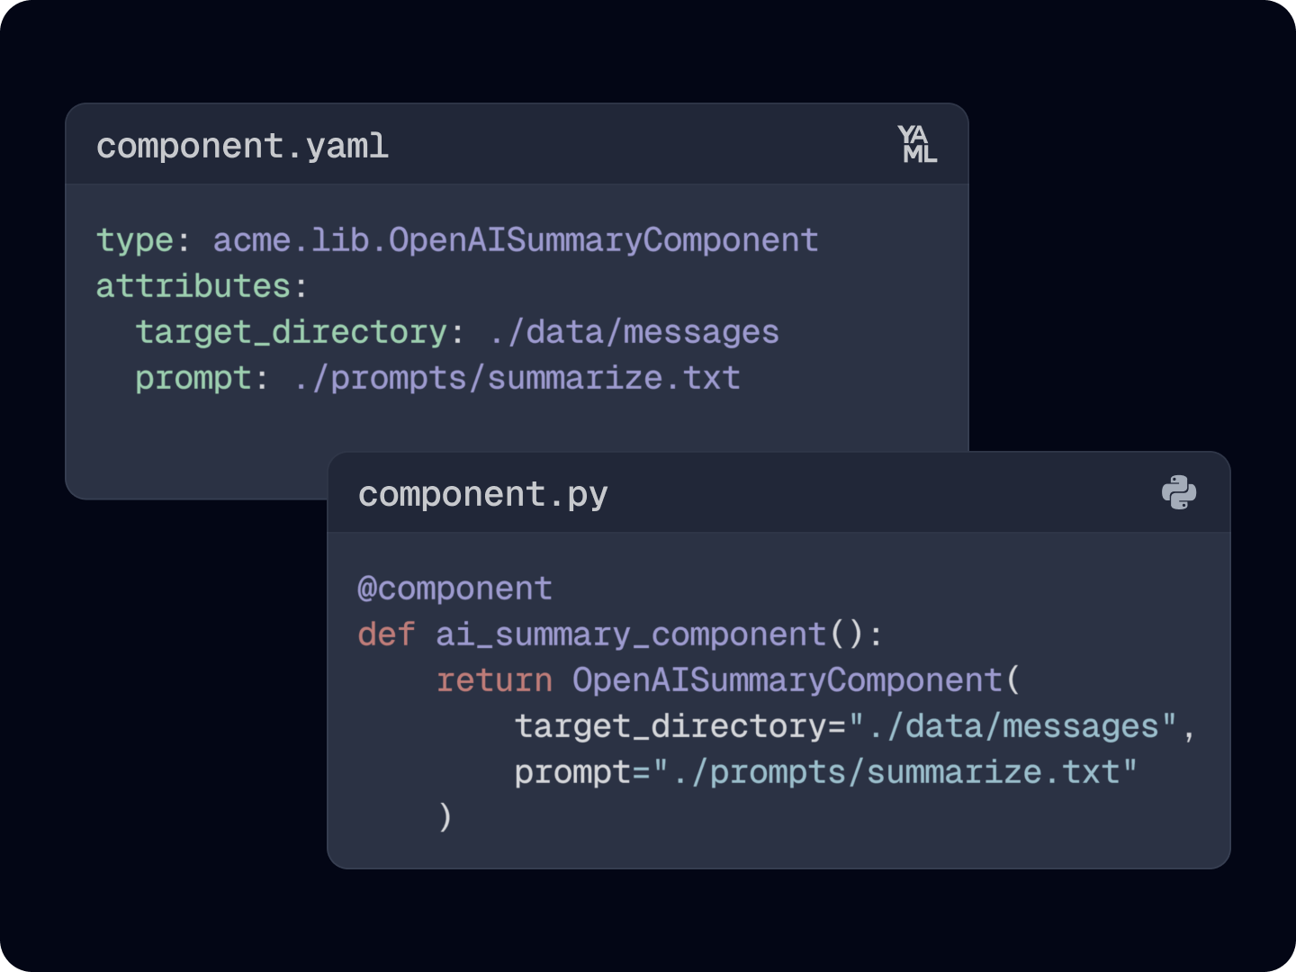This screenshot has height=972, width=1296.
Task: Select the component.py file title
Action: click(x=483, y=494)
